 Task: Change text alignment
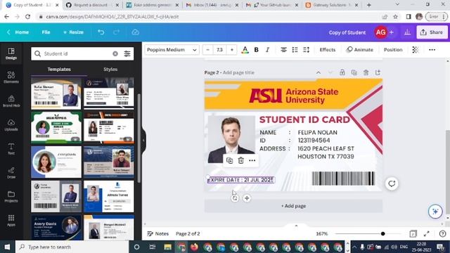(283, 50)
